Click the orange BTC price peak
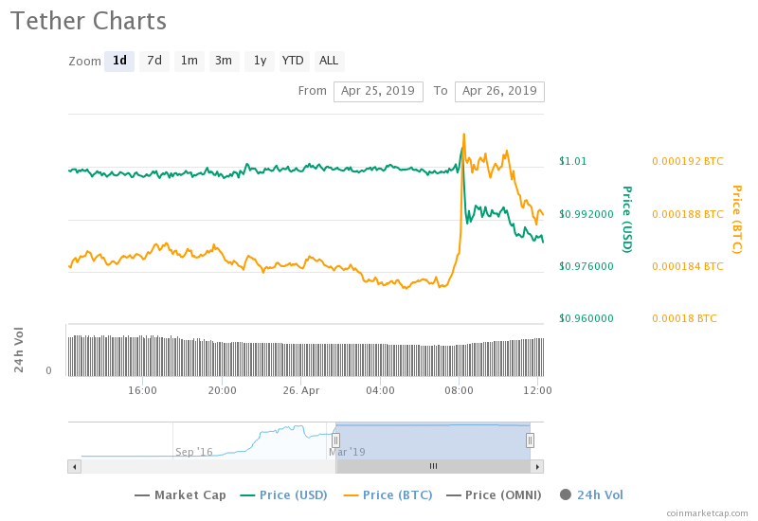Viewport: 758px width, 521px height. tap(464, 135)
